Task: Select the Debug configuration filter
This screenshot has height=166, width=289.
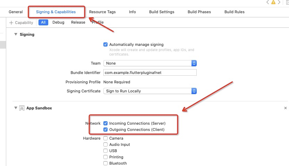Action: 58,22
